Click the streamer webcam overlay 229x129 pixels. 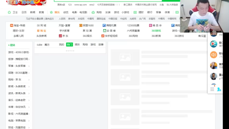click(204, 16)
